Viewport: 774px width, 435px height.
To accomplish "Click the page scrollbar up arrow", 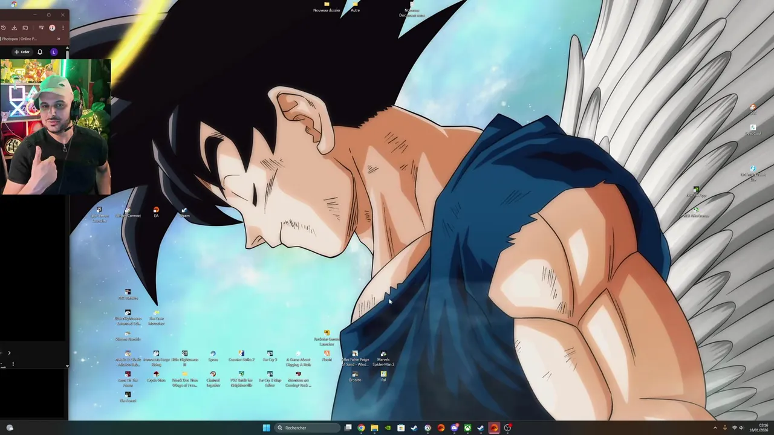I will tap(67, 48).
